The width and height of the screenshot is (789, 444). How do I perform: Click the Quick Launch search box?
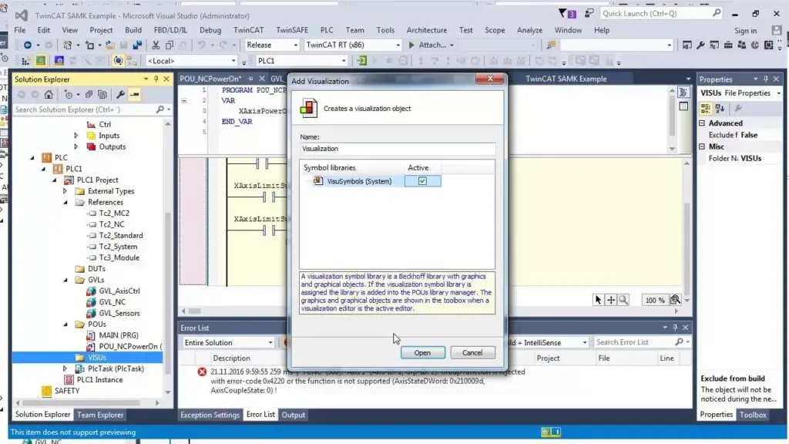click(x=661, y=14)
